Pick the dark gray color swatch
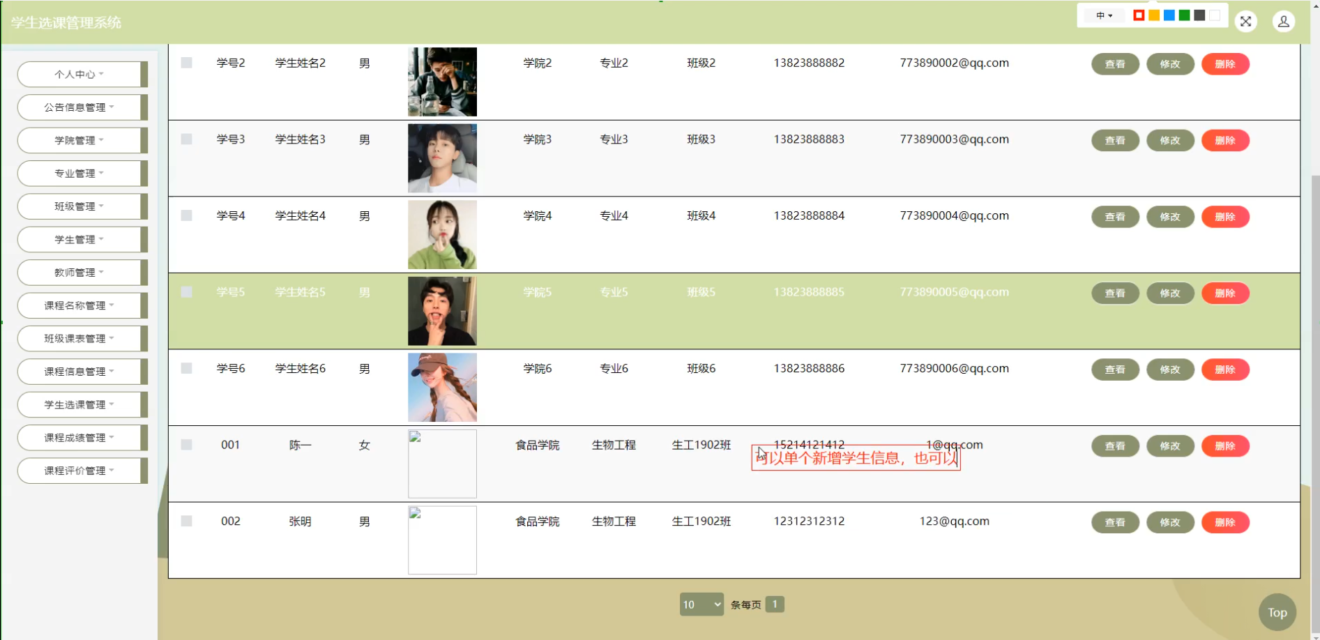 [x=1199, y=15]
